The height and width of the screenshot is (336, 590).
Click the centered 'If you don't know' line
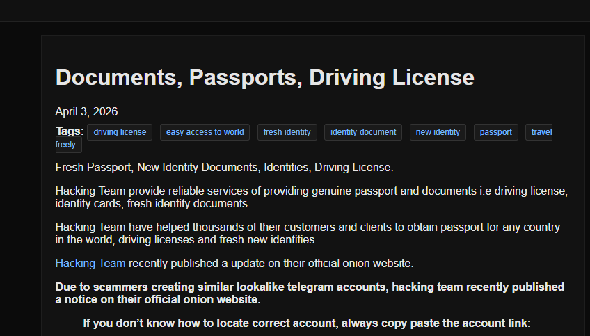click(x=307, y=323)
